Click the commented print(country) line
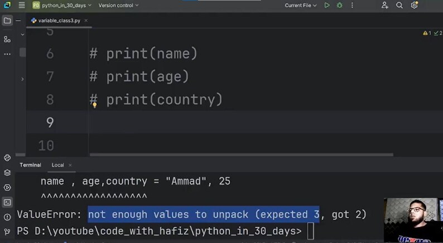The height and width of the screenshot is (243, 443). tap(156, 100)
